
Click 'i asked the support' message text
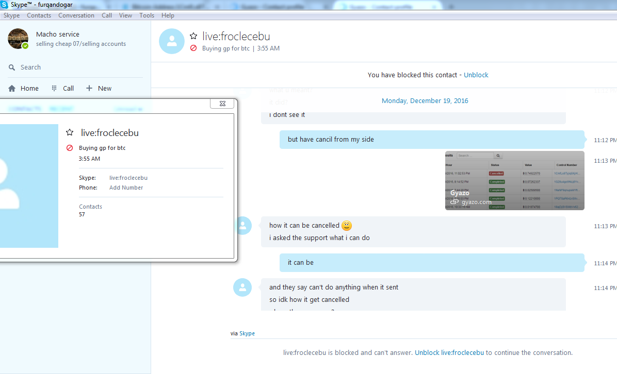pyautogui.click(x=319, y=237)
